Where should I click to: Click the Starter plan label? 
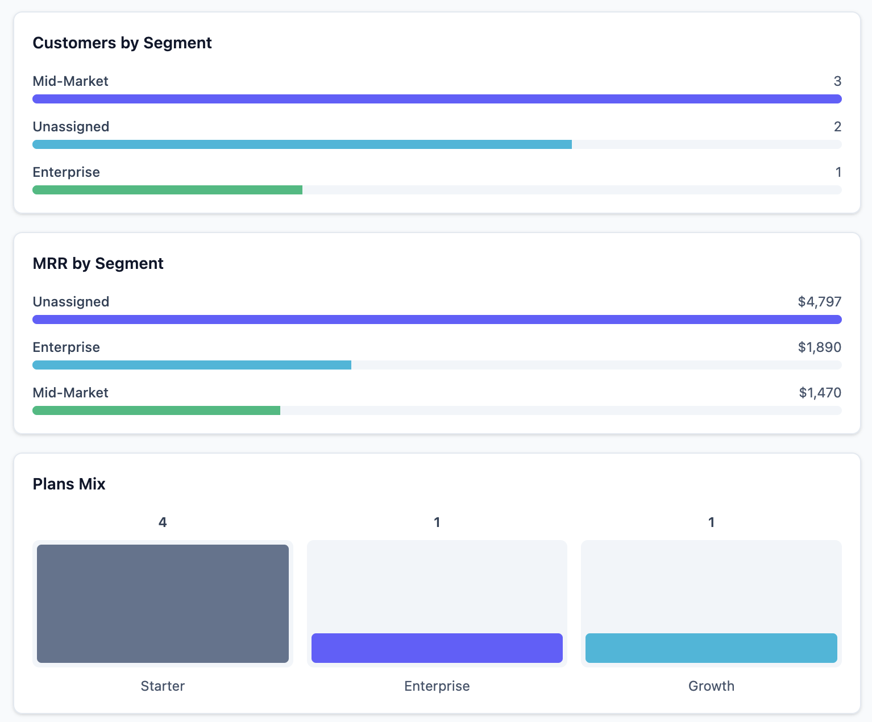tap(163, 686)
